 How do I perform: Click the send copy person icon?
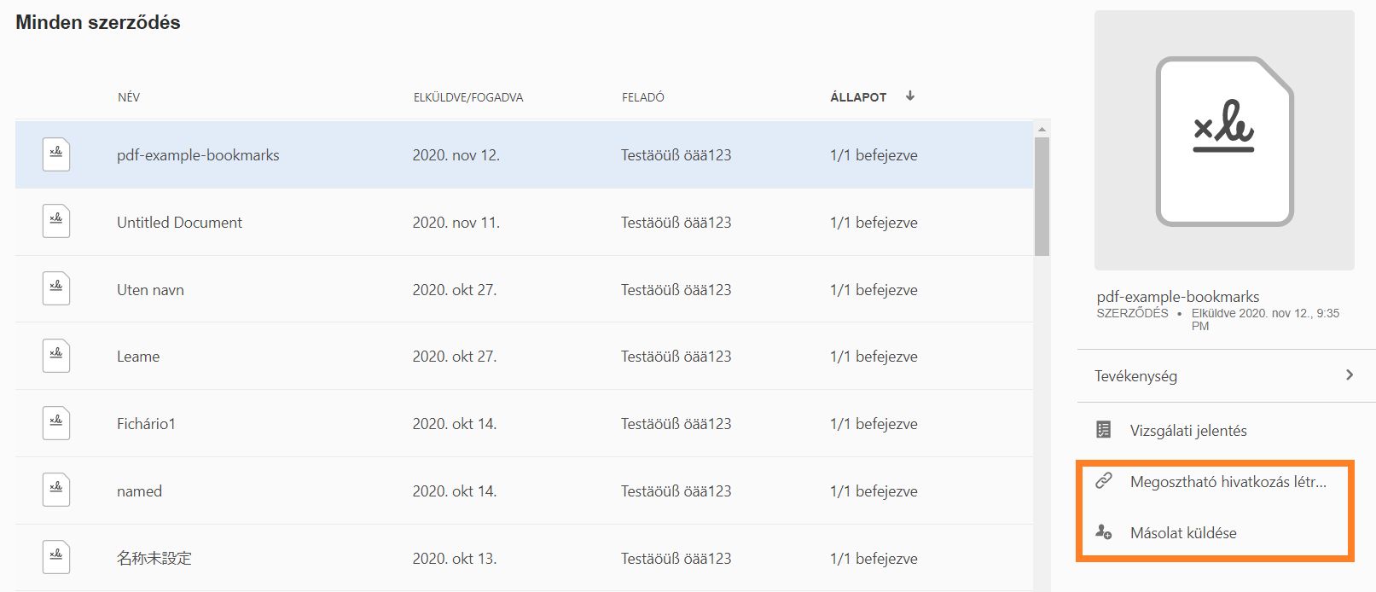click(1103, 532)
